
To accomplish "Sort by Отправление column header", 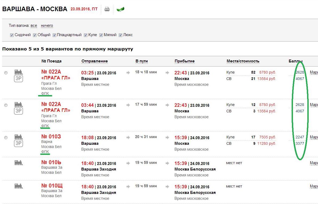I will point(95,61).
